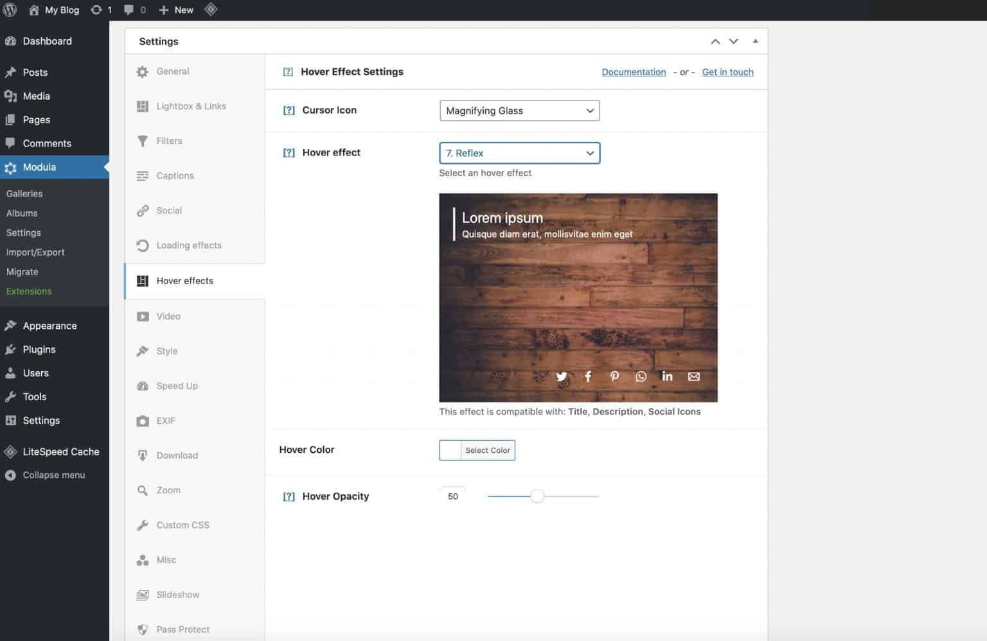The image size is (987, 641).
Task: Open the Lightbox & Links section
Action: 191,106
